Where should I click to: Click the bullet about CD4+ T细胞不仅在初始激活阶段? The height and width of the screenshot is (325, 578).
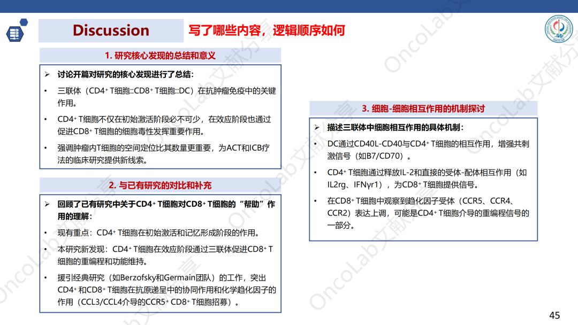tap(164, 125)
